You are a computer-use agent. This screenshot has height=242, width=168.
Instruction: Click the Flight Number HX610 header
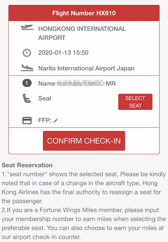(84, 13)
